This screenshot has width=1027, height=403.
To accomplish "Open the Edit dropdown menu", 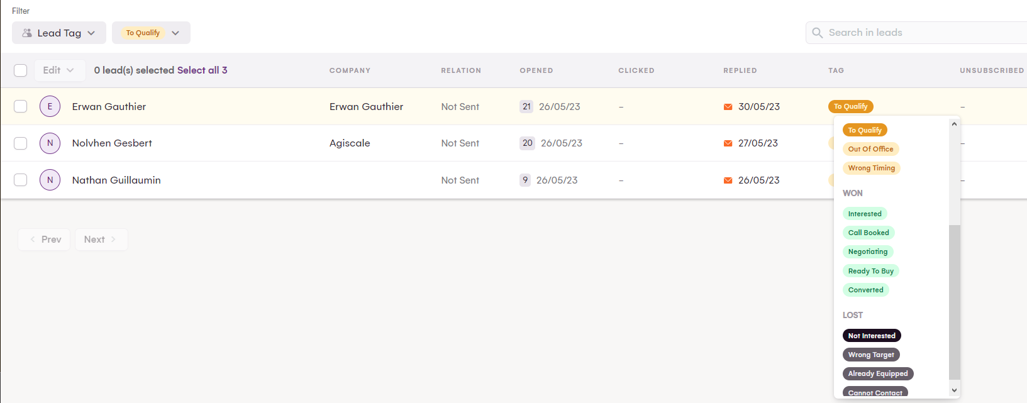I will point(58,70).
